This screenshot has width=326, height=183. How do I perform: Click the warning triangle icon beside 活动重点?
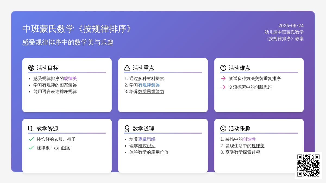[x=127, y=68]
